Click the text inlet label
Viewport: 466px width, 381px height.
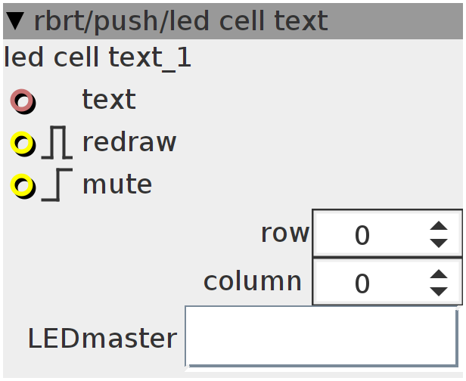click(x=108, y=100)
